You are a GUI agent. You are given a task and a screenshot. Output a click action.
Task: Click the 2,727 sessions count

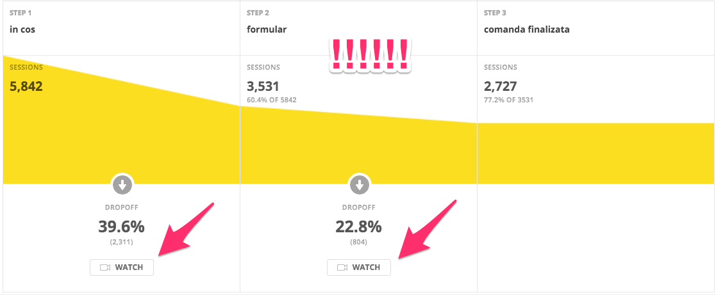pos(500,86)
